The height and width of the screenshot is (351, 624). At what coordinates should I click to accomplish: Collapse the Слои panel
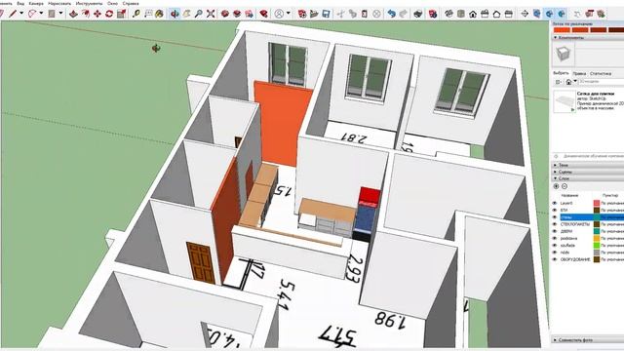click(x=588, y=178)
